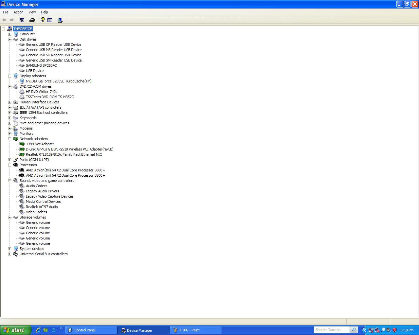Collapse the Display adapters category
Screen dimensions: 419x335
point(9,76)
